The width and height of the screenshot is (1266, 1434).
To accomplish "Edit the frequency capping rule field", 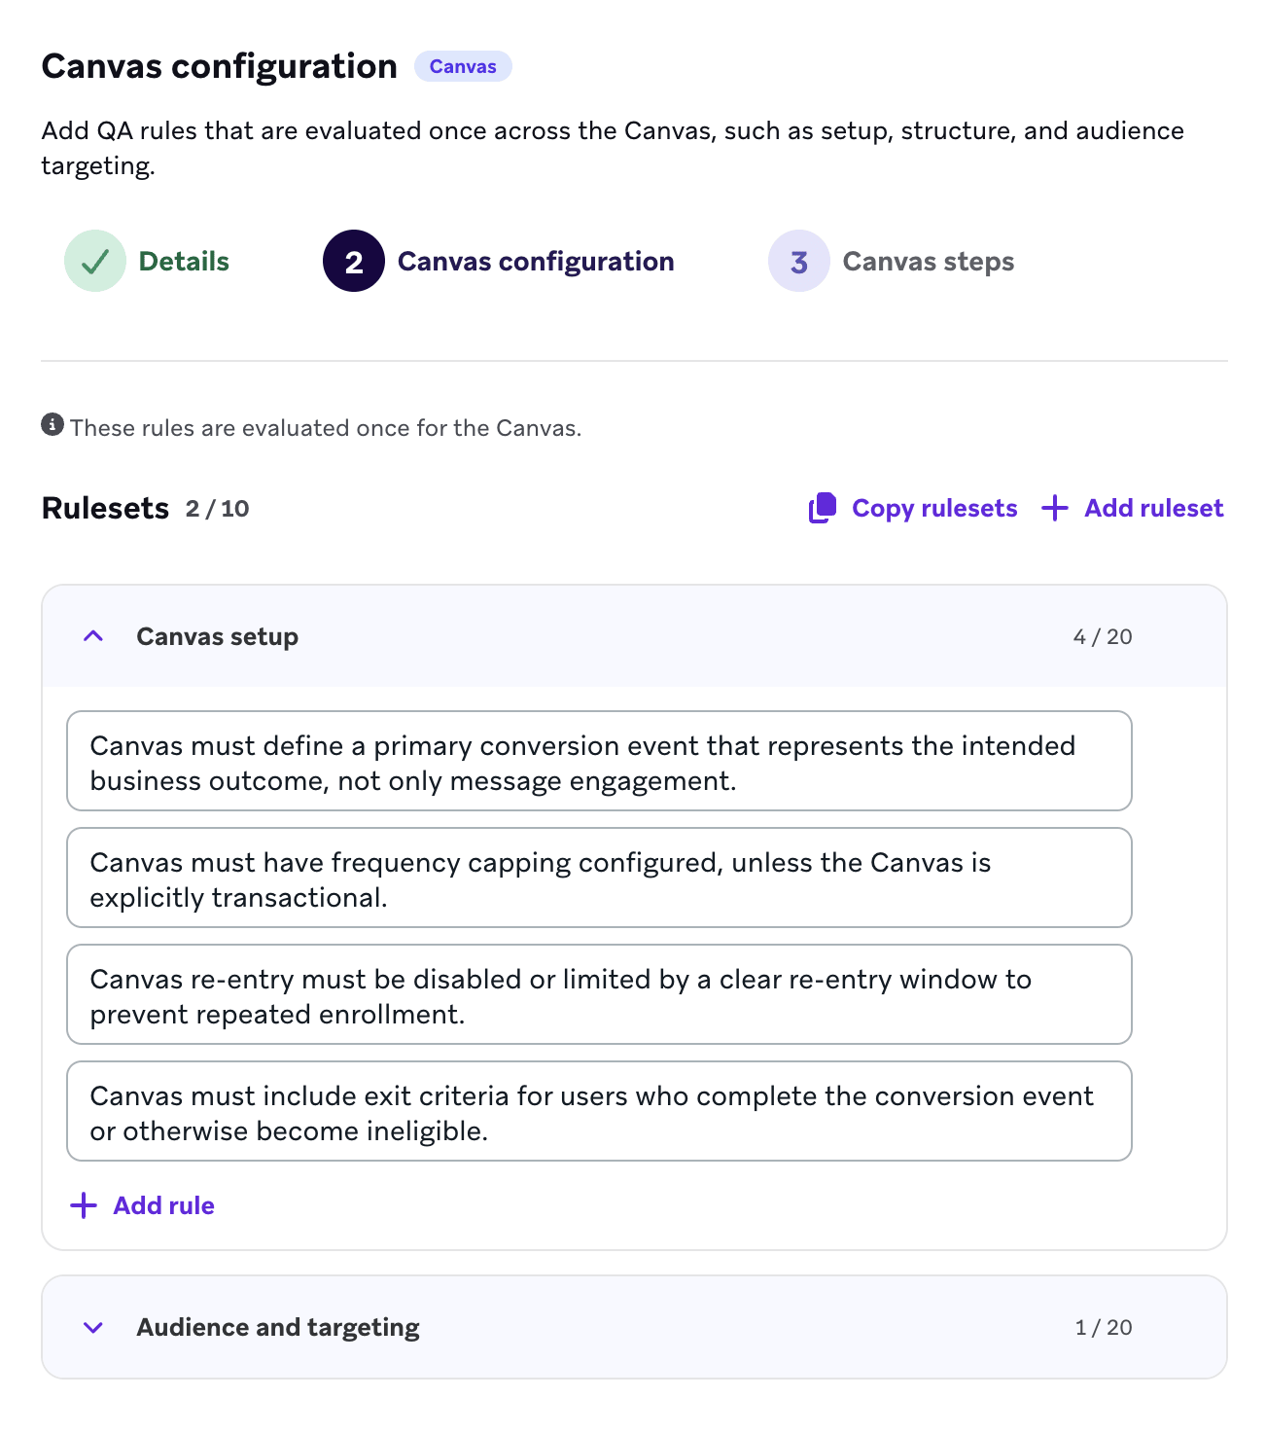I will click(599, 878).
